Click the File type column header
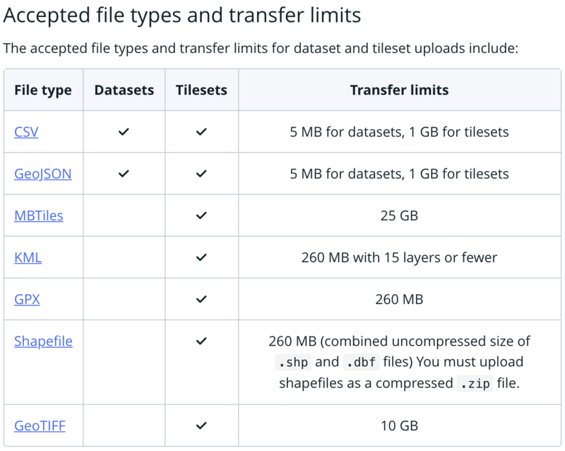 43,90
